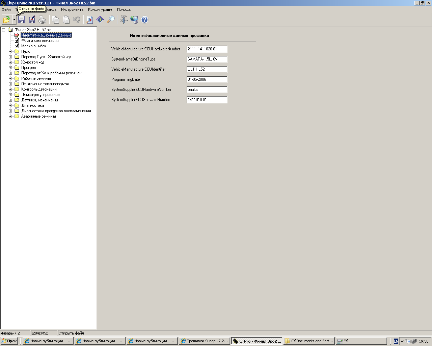Switch to Прошивки Январь 7.2 taskbar window
Viewport: 432px width, 346px height.
coord(205,341)
